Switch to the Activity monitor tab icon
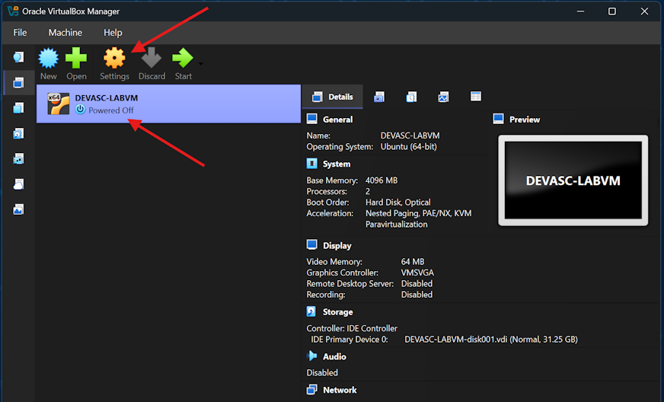664x402 pixels. pyautogui.click(x=443, y=97)
